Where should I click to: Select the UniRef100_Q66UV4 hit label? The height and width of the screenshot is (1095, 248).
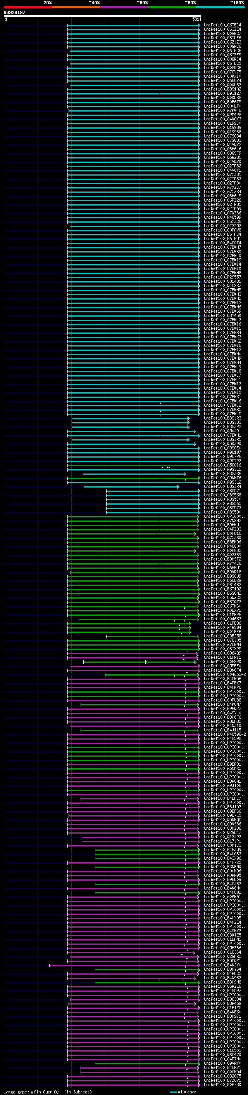(x=222, y=81)
